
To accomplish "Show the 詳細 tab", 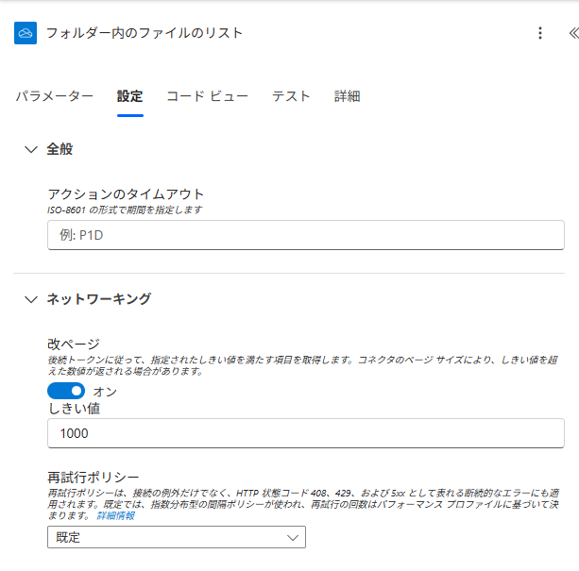I will point(347,96).
